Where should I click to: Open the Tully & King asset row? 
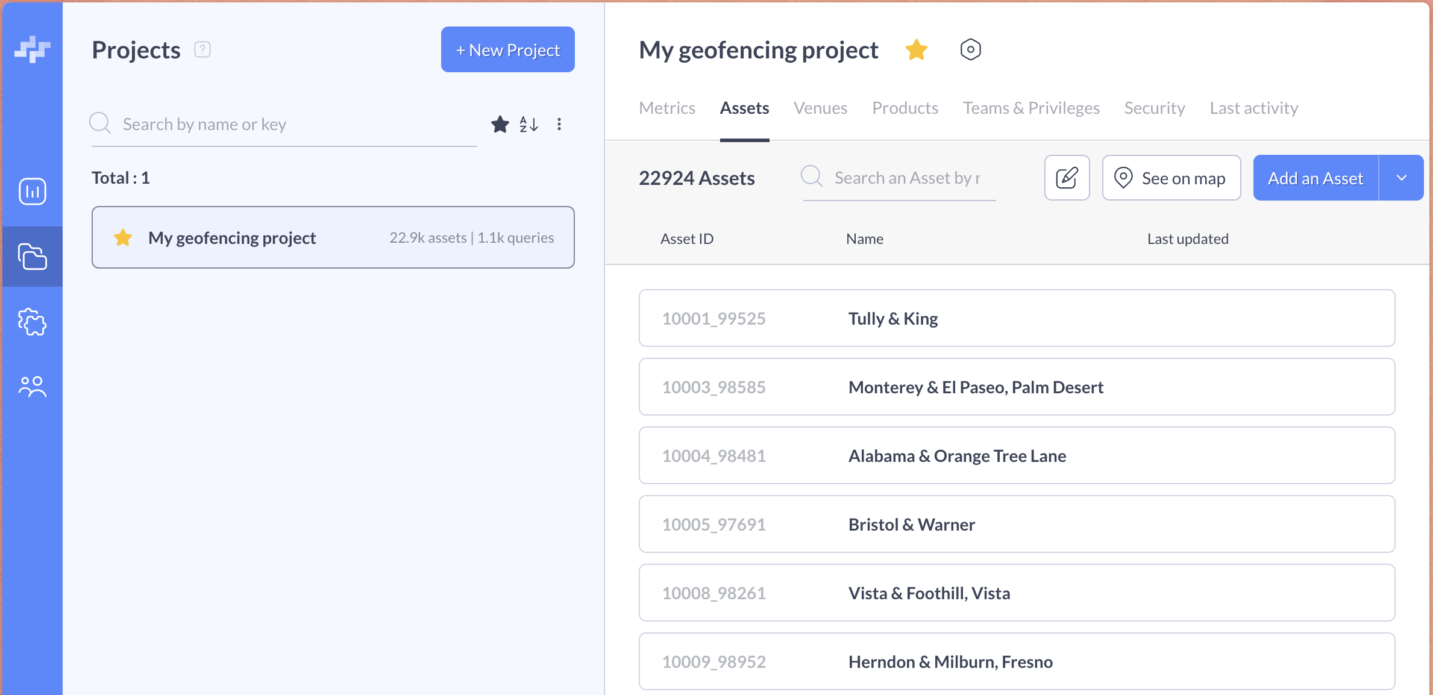[x=1017, y=319]
